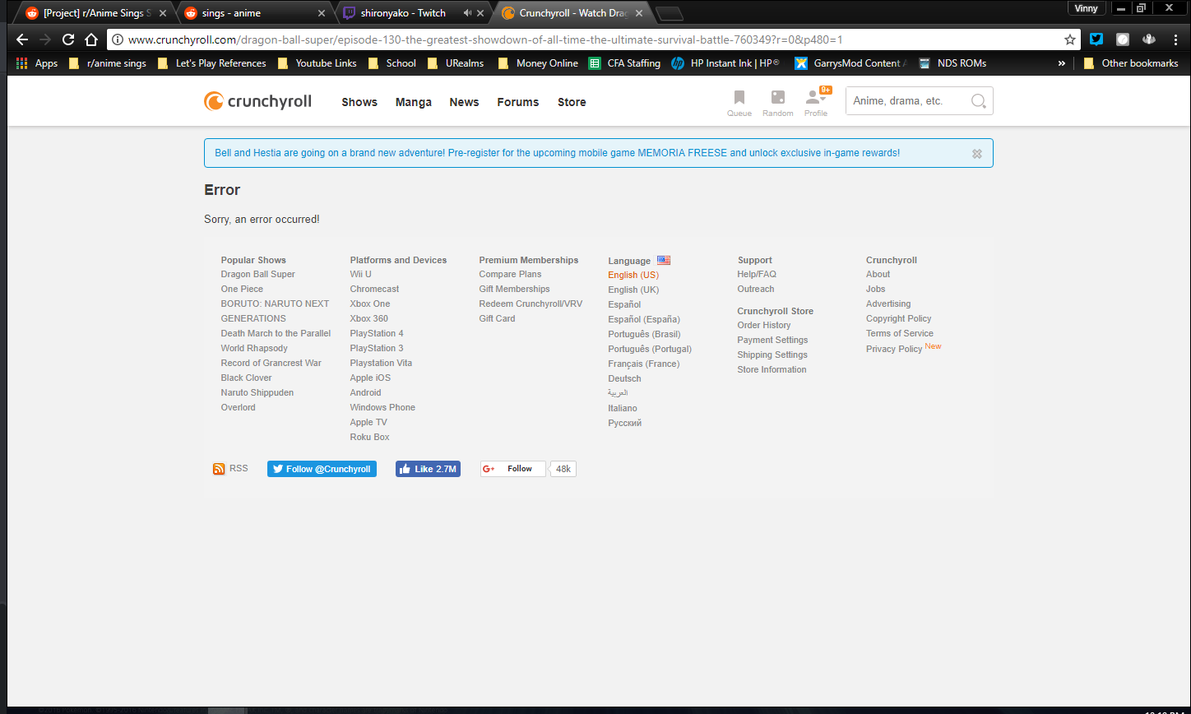The image size is (1191, 714).
Task: Open the HP Instant Ink bookmark
Action: tap(725, 63)
